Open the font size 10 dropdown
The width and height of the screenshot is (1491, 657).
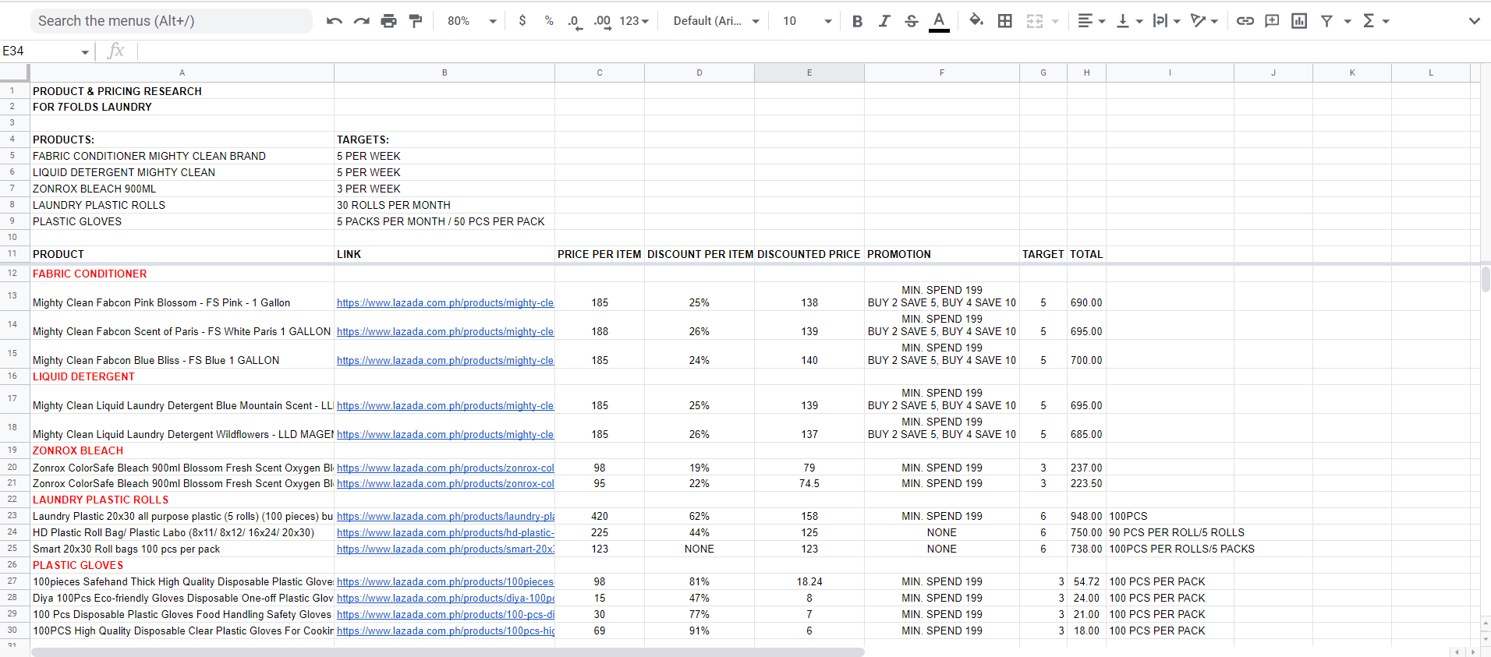coord(807,21)
